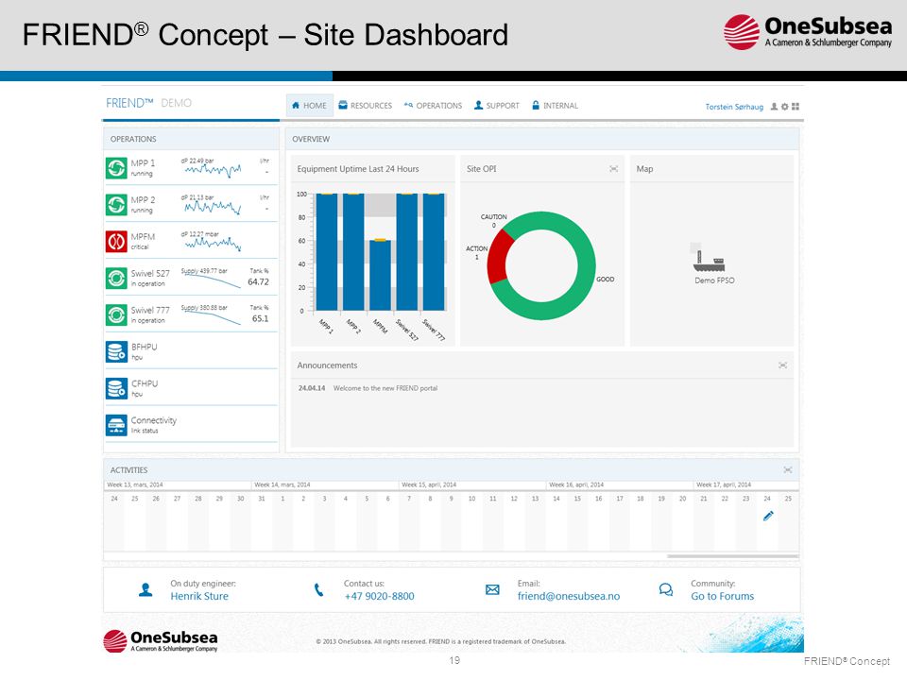907x680 pixels.
Task: Click the community chat bubble icon
Action: tap(666, 589)
